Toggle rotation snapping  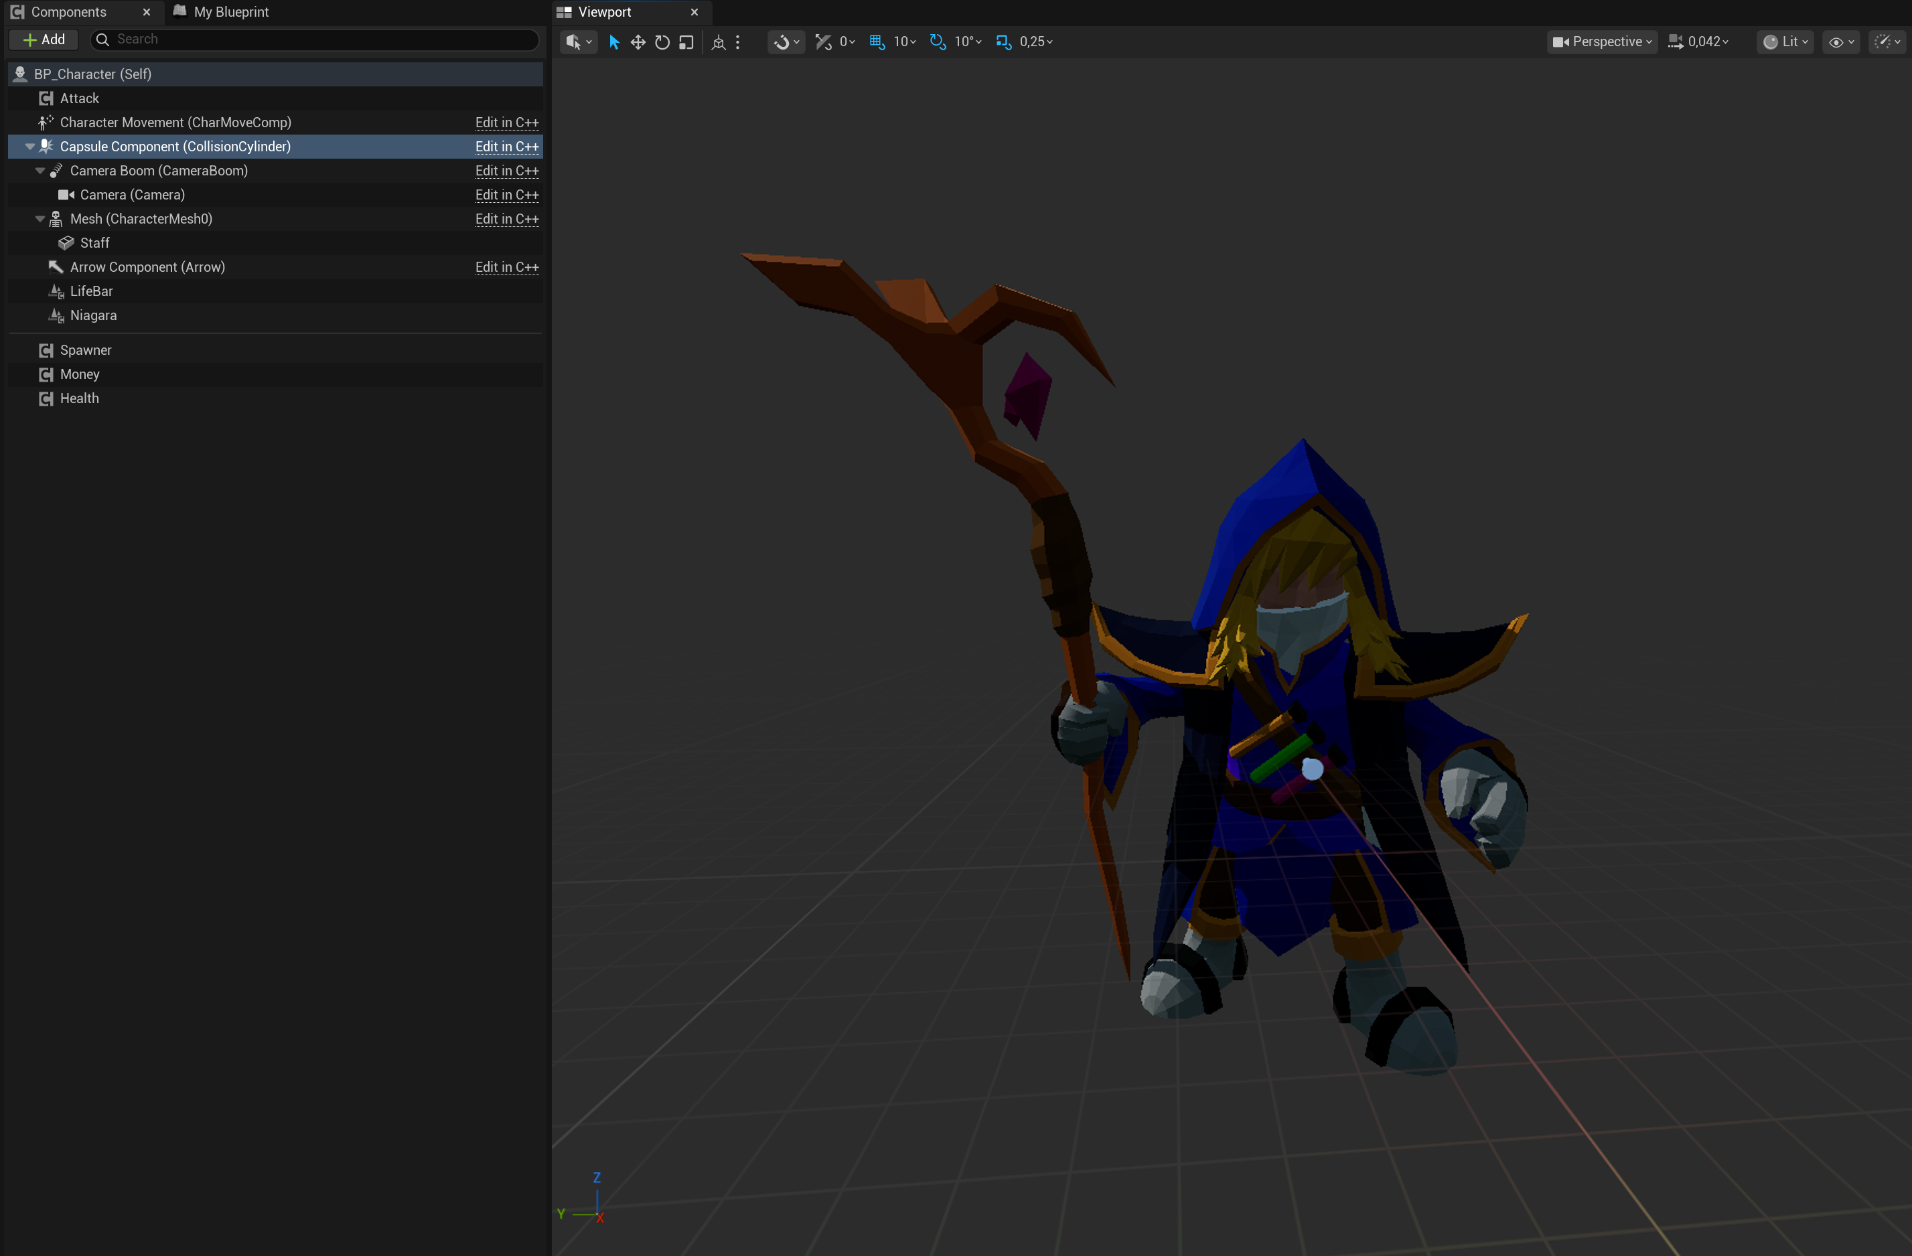(x=938, y=42)
